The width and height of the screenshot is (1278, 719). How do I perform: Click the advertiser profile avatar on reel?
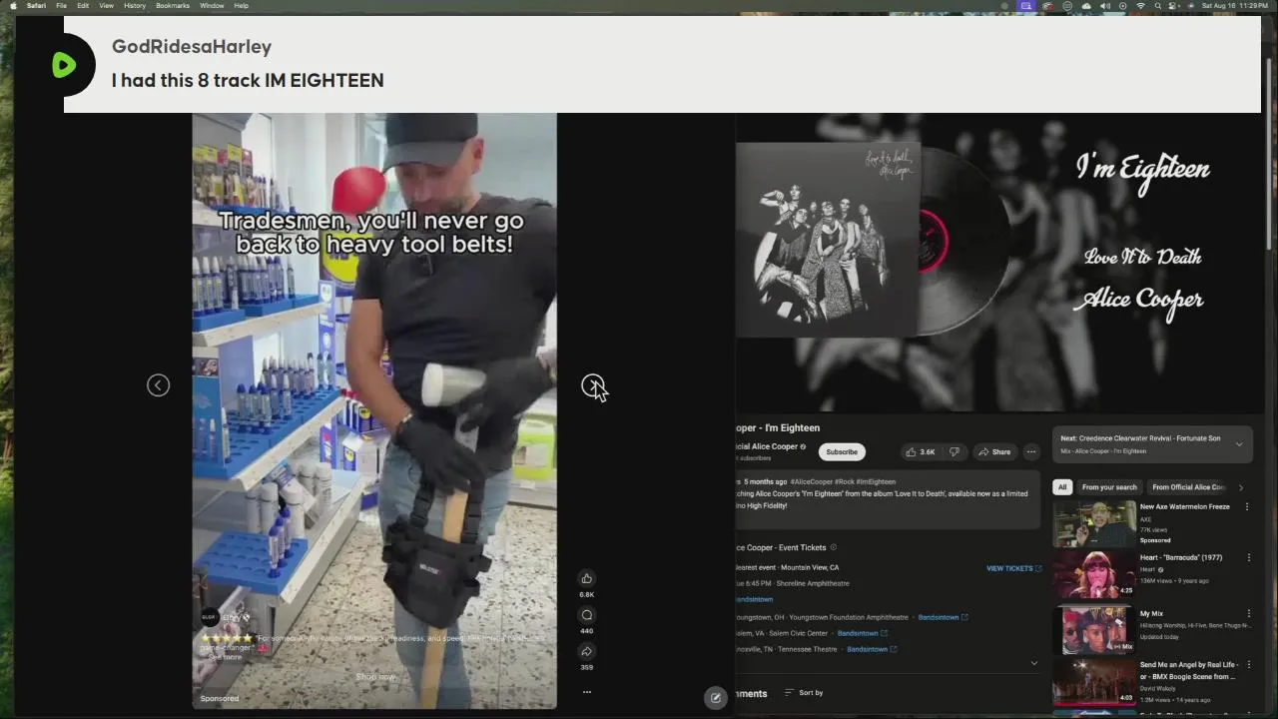209,617
